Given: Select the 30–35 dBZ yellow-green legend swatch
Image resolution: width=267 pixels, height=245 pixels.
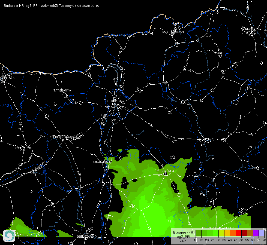Looking at the screenshot, I should 221,233.
